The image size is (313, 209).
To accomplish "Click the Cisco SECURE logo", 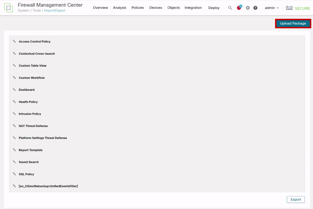I will pos(298,8).
